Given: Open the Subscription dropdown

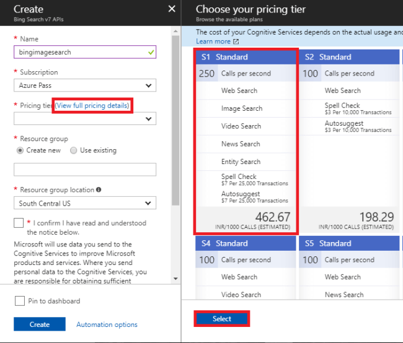Looking at the screenshot, I should point(84,85).
